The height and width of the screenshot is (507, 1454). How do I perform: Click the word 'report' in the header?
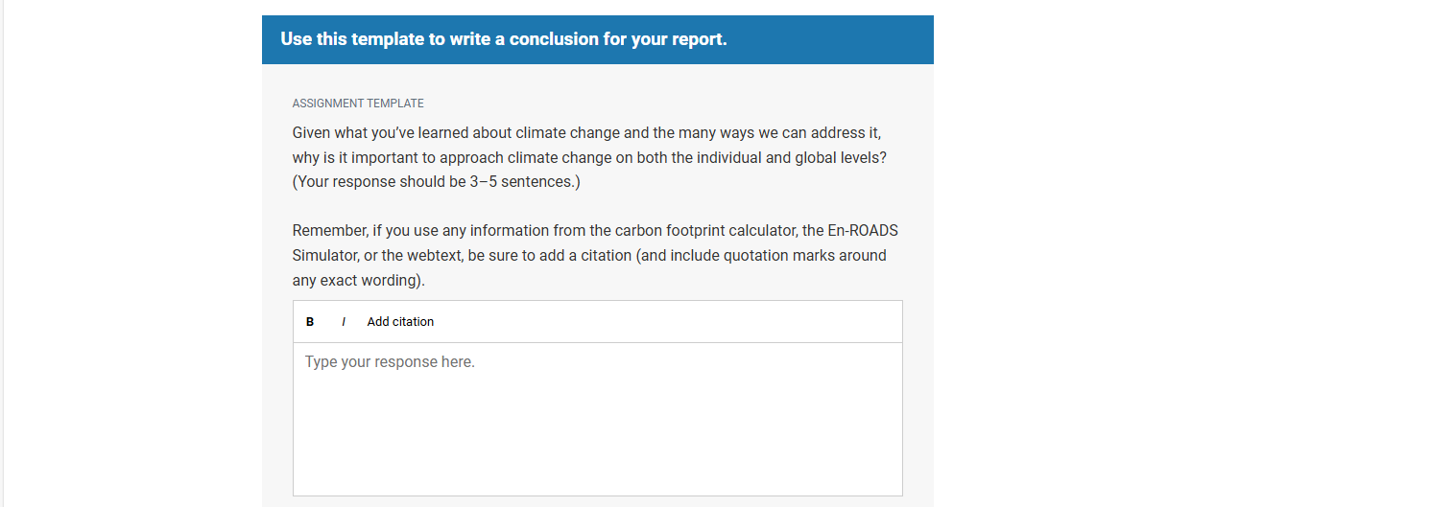click(x=699, y=40)
